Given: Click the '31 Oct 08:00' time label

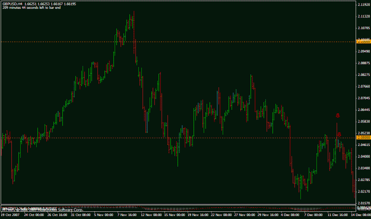Looking at the screenshot, I should click(x=81, y=215).
